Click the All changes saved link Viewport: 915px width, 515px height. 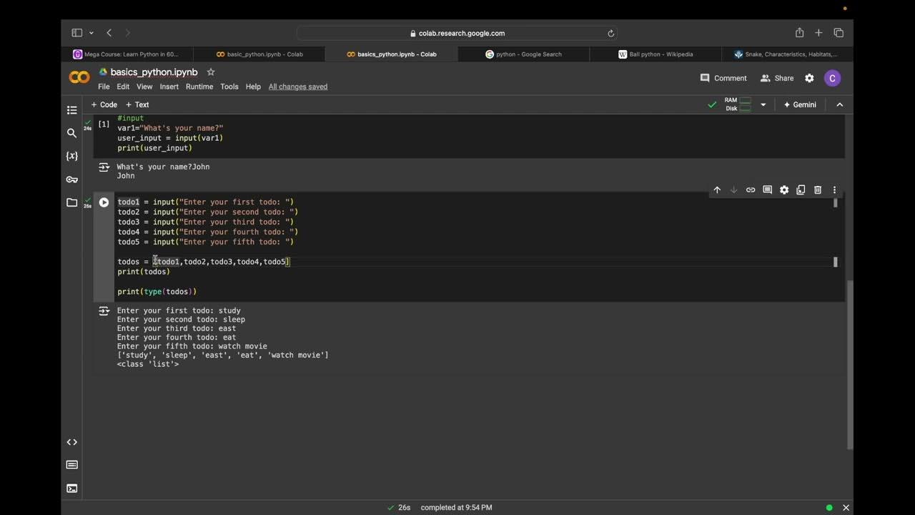(x=298, y=87)
